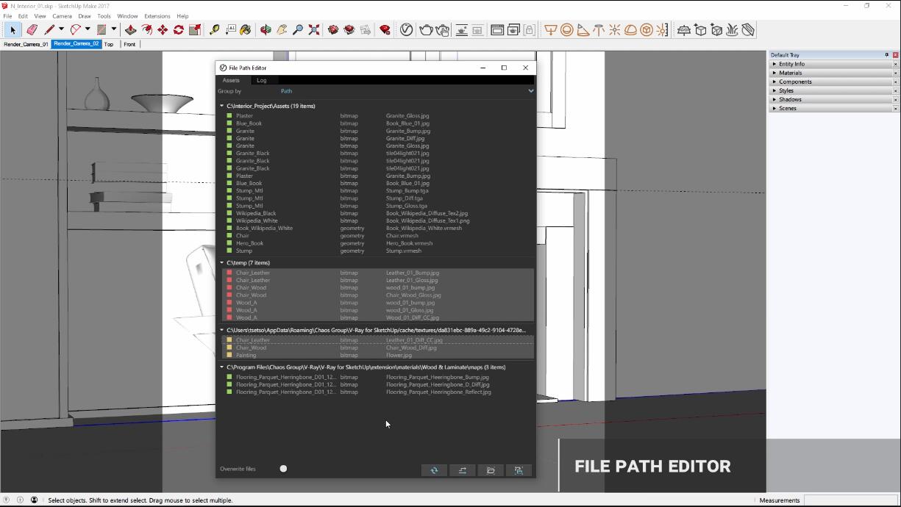The height and width of the screenshot is (507, 901).
Task: Expand the Entity Info tray panel
Action: [791, 64]
